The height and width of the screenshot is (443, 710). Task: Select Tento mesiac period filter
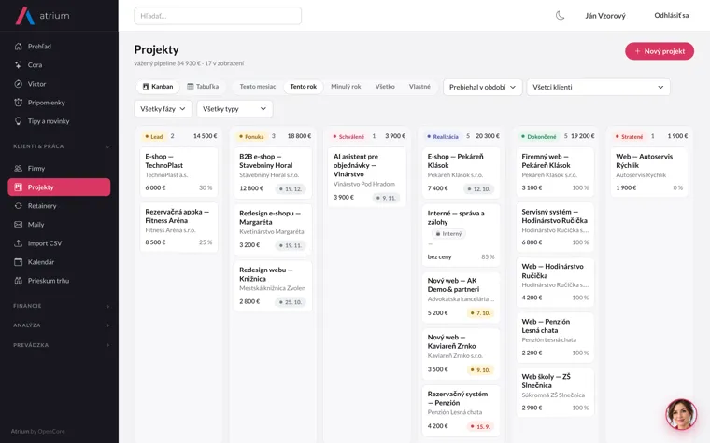pyautogui.click(x=258, y=87)
